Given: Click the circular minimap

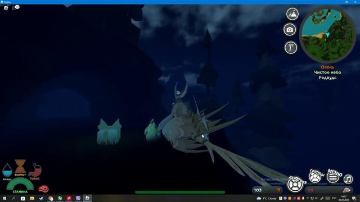Looking at the screenshot, I should [328, 35].
